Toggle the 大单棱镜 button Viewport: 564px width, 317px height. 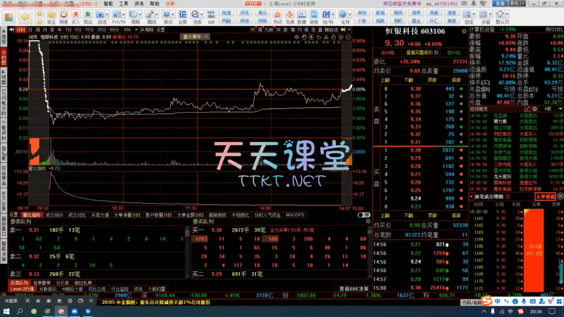(x=545, y=196)
